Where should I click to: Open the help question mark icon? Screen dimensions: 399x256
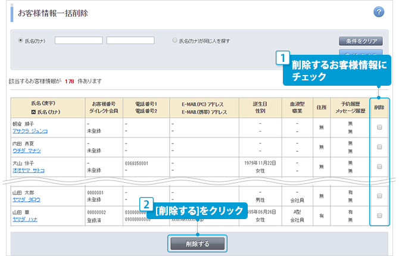pyautogui.click(x=378, y=13)
